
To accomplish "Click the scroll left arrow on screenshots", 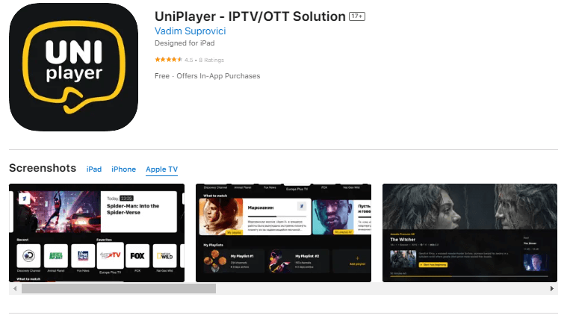I will (x=15, y=289).
